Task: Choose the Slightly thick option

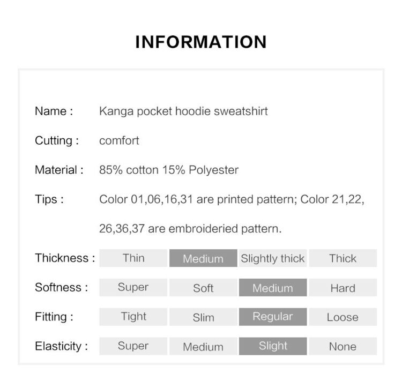Action: click(273, 258)
